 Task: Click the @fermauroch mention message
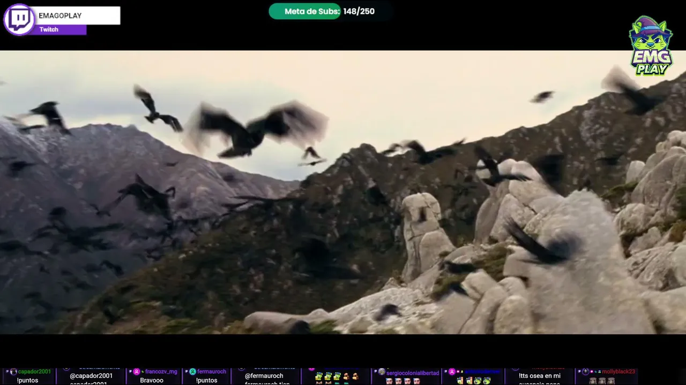(264, 376)
